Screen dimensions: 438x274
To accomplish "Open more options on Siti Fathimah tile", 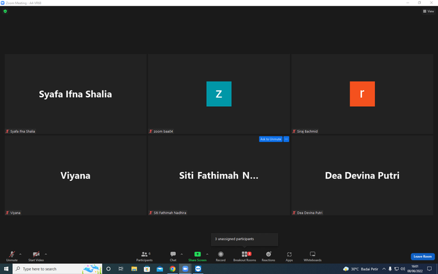I will pos(286,139).
